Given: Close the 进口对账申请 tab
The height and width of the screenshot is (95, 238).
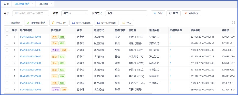Looking at the screenshot, I should coord(32,4).
